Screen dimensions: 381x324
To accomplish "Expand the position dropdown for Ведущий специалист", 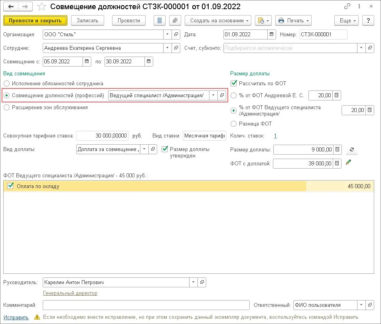I will click(x=213, y=95).
